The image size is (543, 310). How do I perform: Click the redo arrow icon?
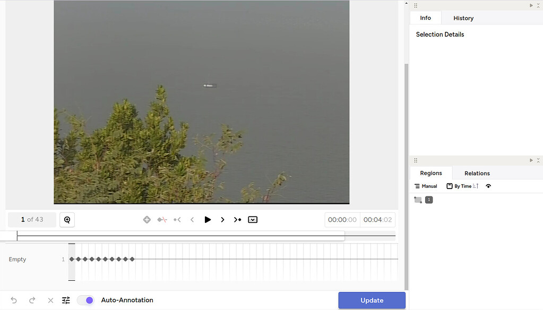coord(32,300)
